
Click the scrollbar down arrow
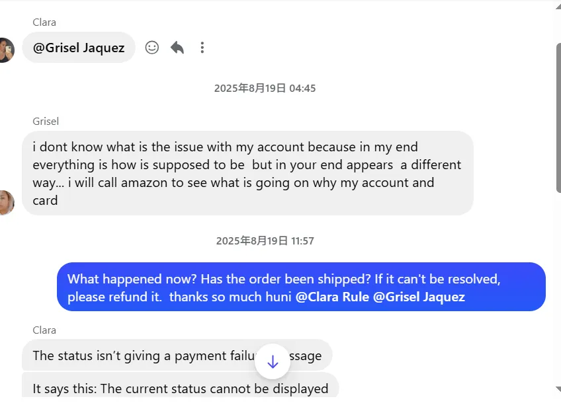point(557,389)
